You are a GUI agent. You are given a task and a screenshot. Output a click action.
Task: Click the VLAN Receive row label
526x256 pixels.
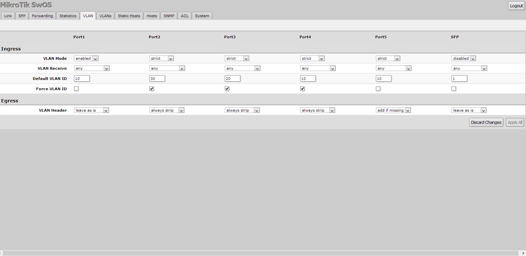pyautogui.click(x=52, y=68)
